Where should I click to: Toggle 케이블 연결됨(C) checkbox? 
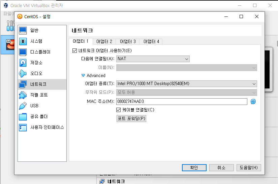click(118, 110)
